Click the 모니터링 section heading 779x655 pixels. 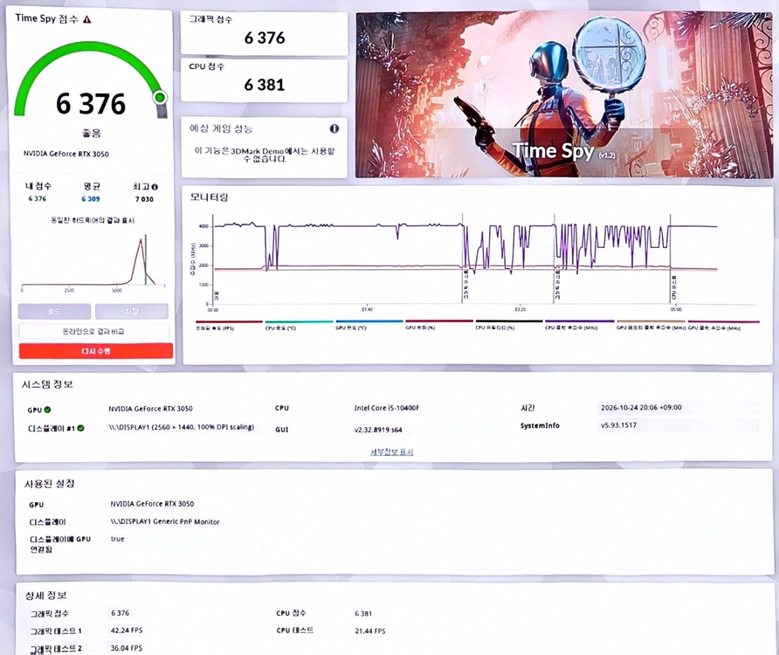pos(209,197)
